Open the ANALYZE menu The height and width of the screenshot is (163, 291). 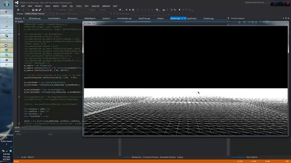click(x=95, y=6)
